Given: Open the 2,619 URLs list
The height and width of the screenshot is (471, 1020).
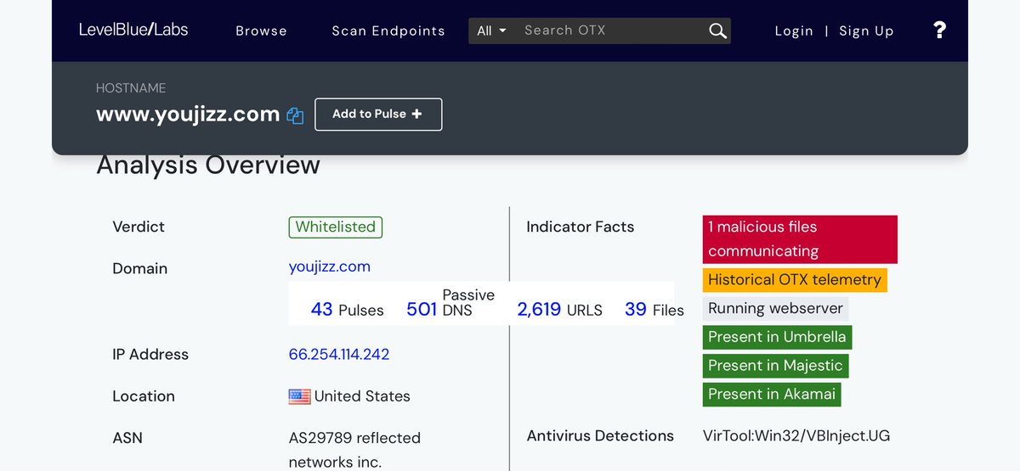Looking at the screenshot, I should pyautogui.click(x=559, y=310).
